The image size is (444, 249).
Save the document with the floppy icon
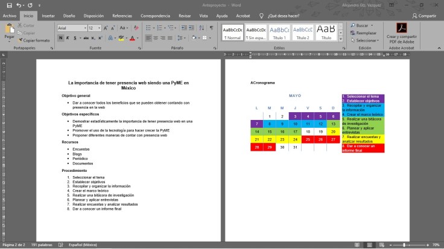click(9, 5)
